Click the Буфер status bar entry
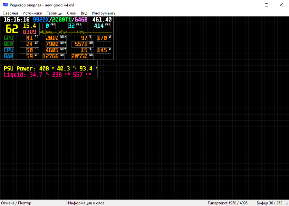 coord(270,203)
